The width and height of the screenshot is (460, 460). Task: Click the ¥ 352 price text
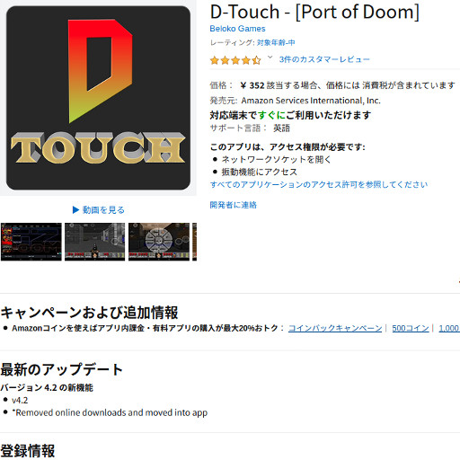tap(252, 85)
